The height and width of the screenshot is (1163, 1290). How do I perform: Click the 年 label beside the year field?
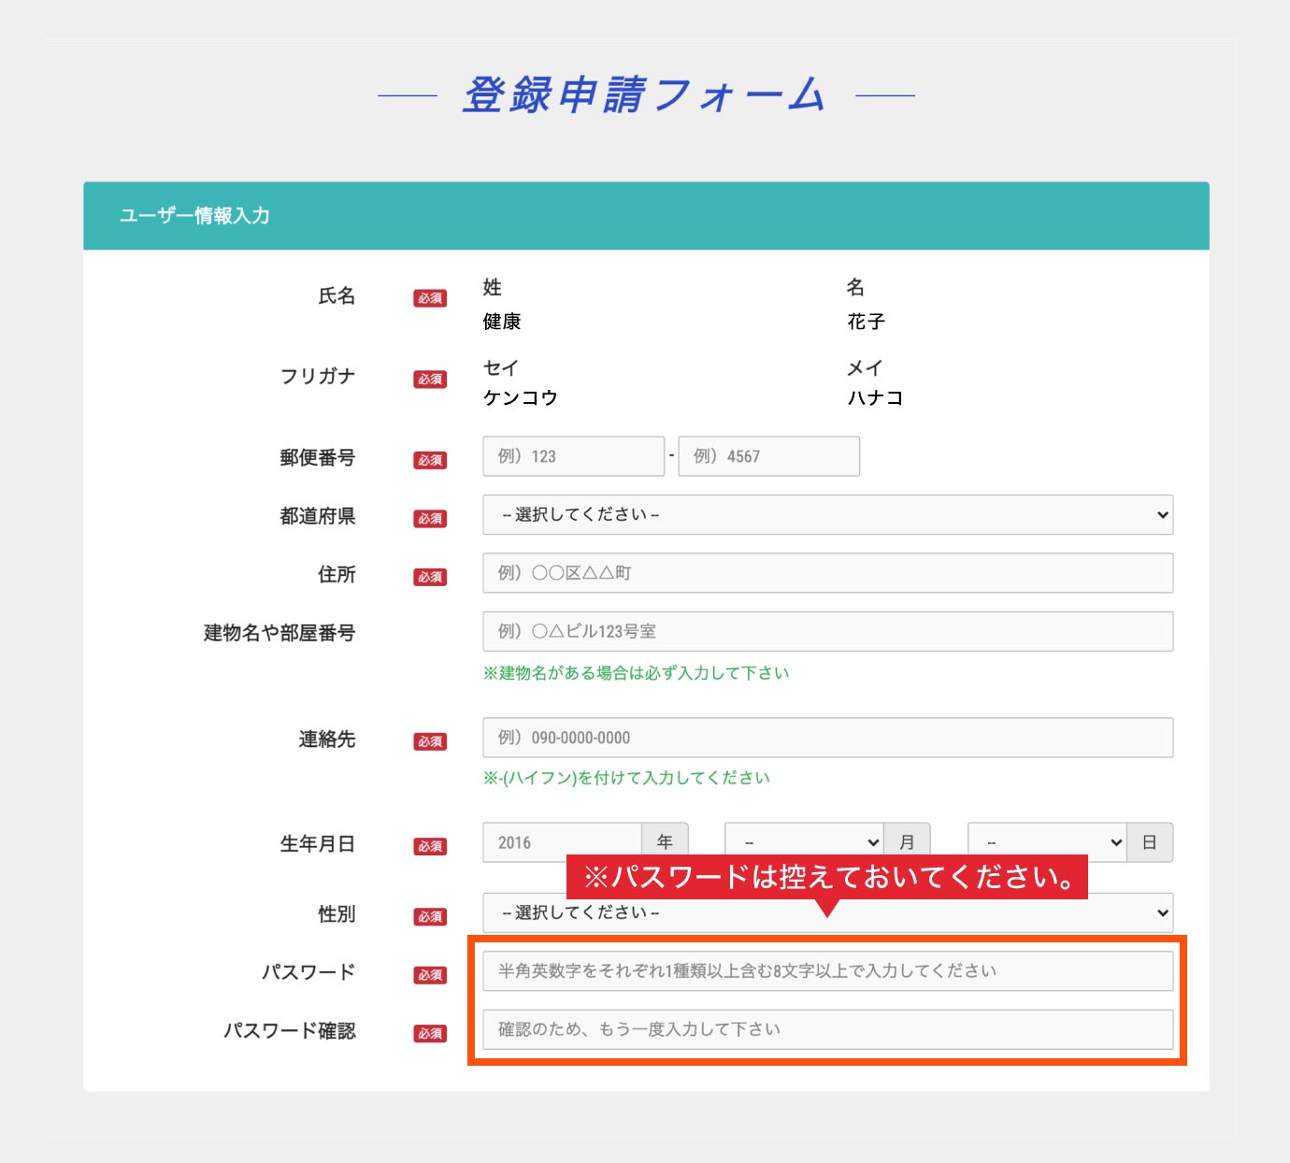(665, 840)
